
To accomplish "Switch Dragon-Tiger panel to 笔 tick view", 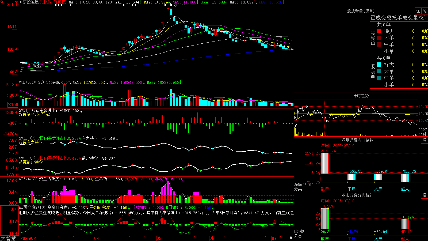I will pos(425,11).
